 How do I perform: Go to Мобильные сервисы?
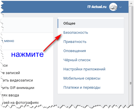[82, 78]
